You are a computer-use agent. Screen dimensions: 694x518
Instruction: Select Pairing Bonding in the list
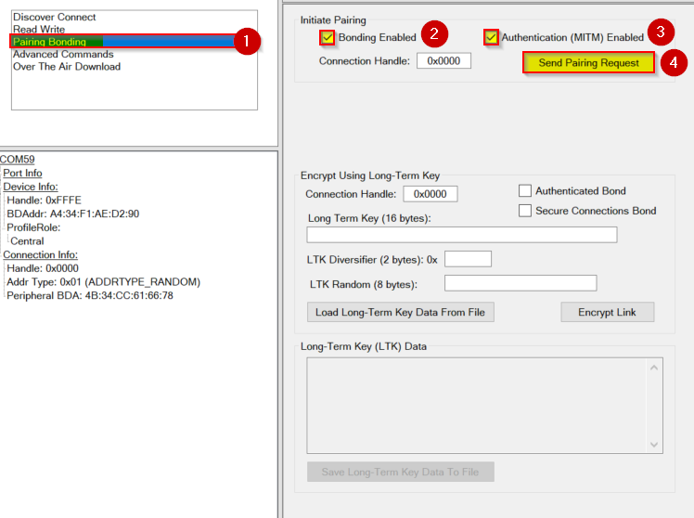pyautogui.click(x=50, y=42)
